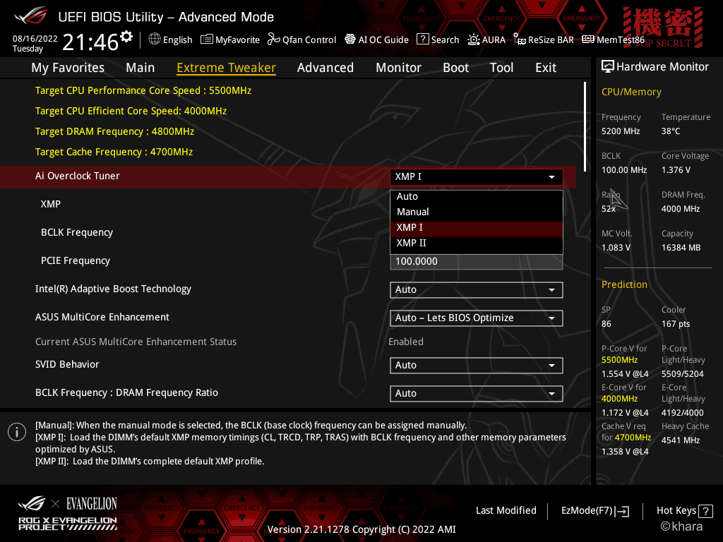Click Target CPU Performance Core Speed text
Image resolution: width=723 pixels, height=542 pixels.
coord(143,91)
